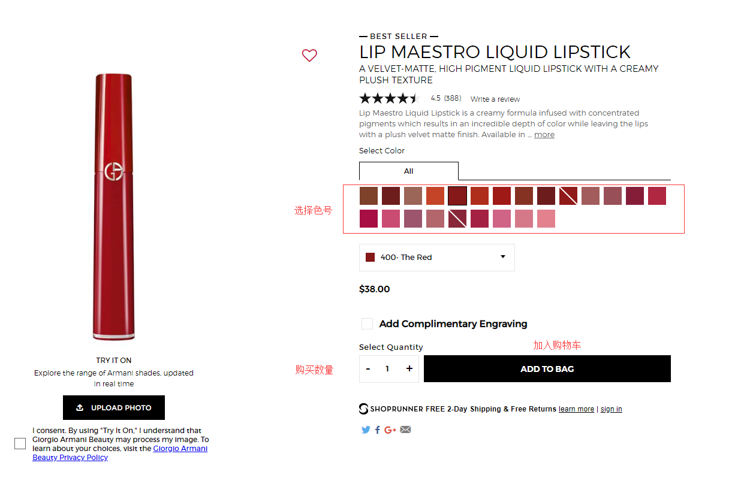Viewport: 750px width, 478px height.
Task: Open the 400- The Red shade dropdown
Action: (436, 258)
